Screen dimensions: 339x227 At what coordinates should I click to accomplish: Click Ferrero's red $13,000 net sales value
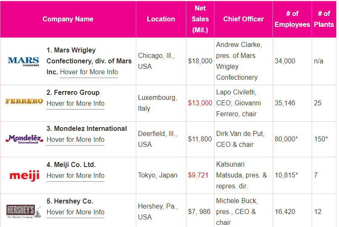coord(200,103)
